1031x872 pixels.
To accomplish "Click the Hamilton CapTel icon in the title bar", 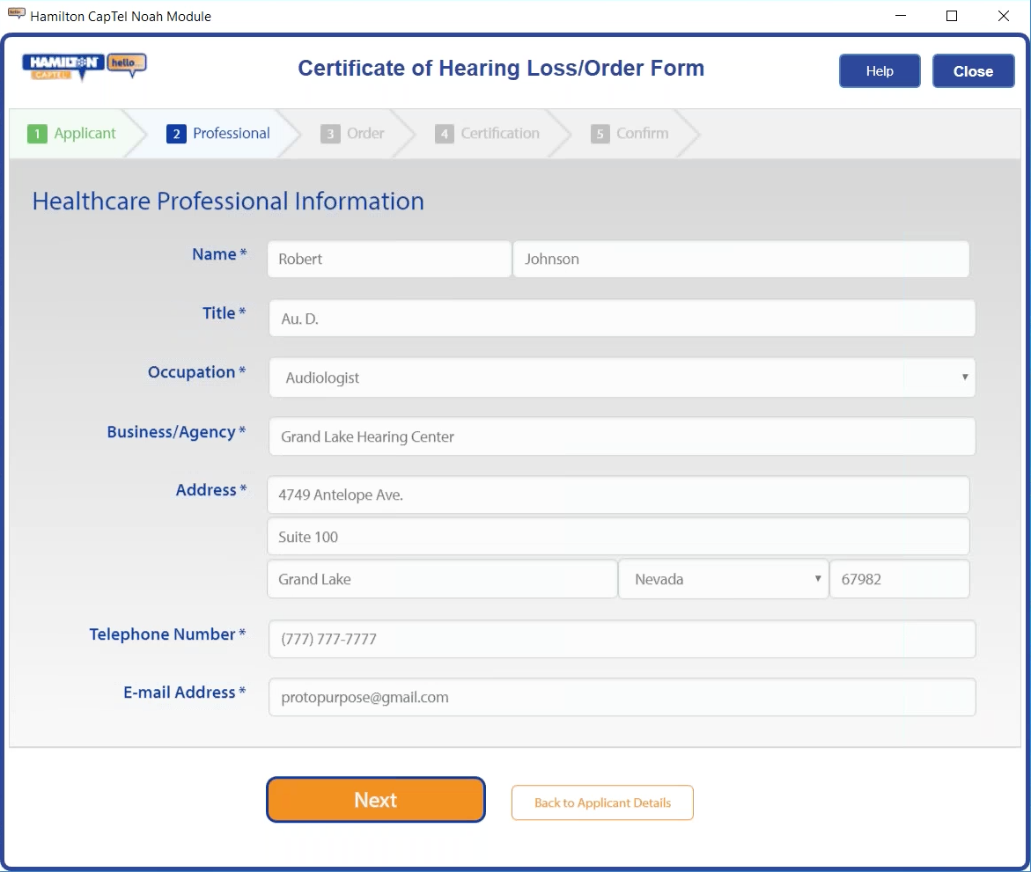I will point(15,12).
